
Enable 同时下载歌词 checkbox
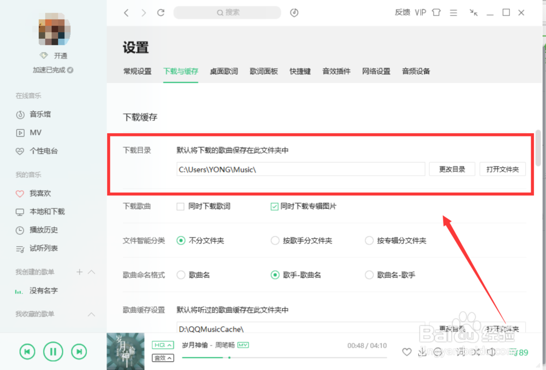coord(180,206)
